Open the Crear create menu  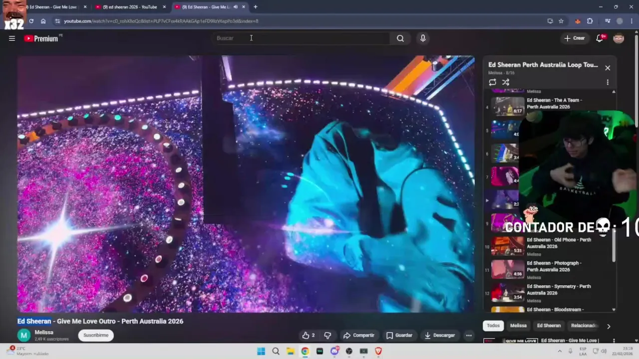click(574, 38)
